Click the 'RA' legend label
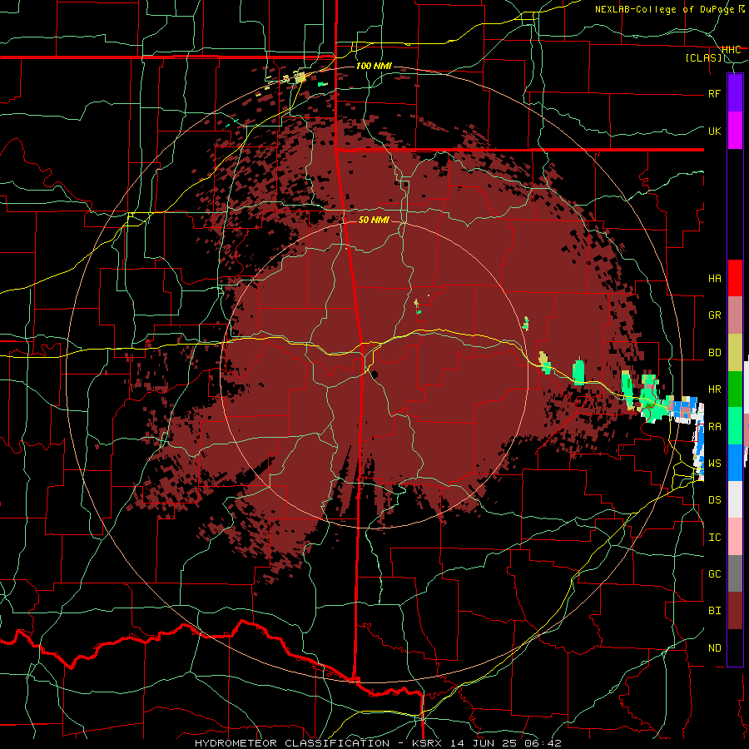749x749 pixels. point(714,426)
